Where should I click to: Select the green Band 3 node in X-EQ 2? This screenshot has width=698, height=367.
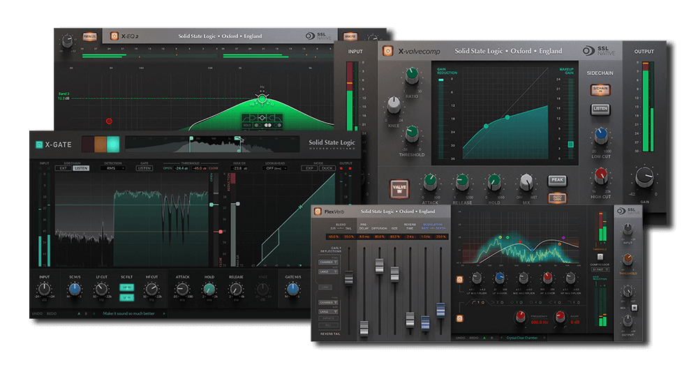coord(262,98)
